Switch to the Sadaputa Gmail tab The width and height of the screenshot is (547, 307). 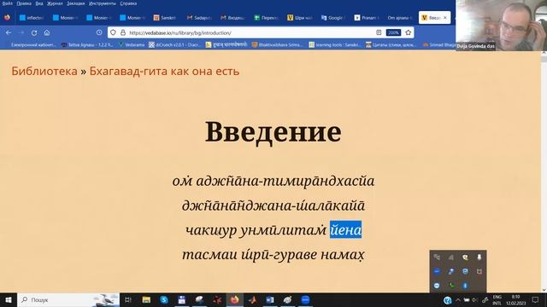tap(199, 17)
